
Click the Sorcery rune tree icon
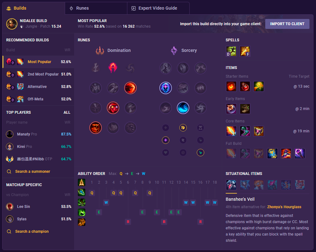click(174, 50)
